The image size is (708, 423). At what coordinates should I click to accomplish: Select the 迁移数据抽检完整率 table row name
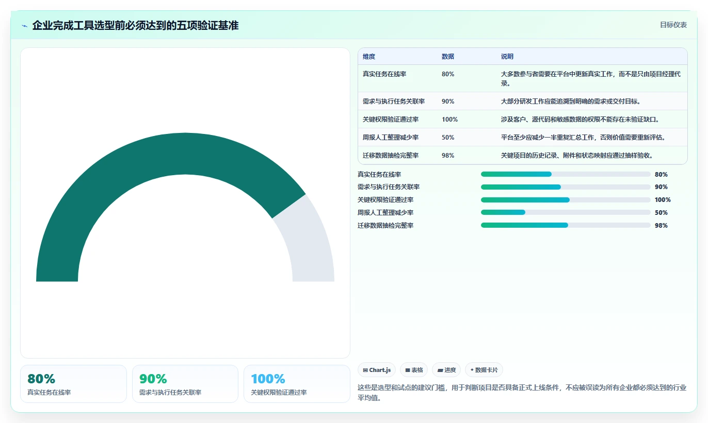point(391,156)
